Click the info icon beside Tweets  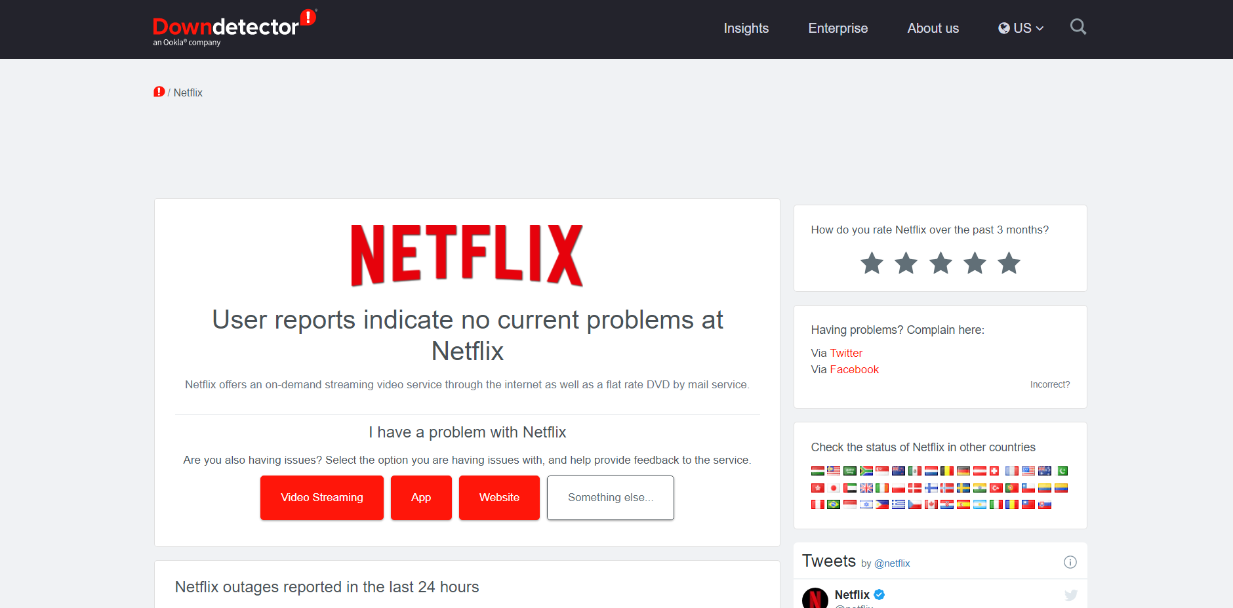pos(1070,562)
